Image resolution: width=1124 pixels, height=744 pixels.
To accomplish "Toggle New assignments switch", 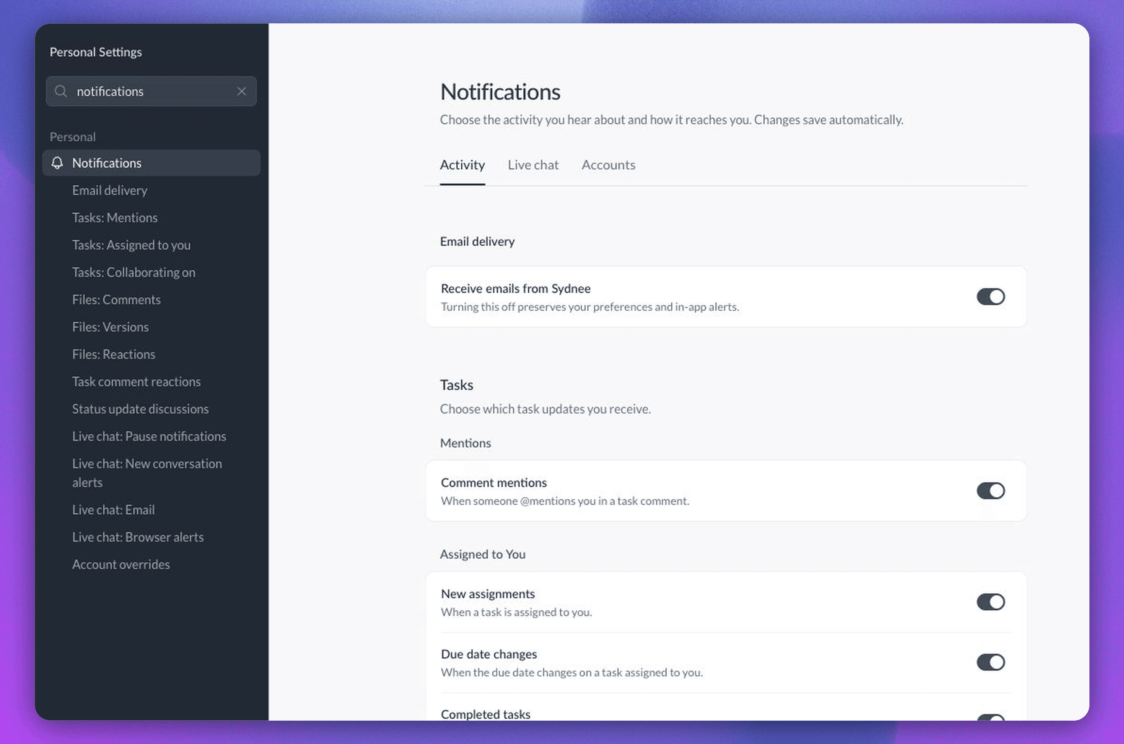I will click(991, 602).
